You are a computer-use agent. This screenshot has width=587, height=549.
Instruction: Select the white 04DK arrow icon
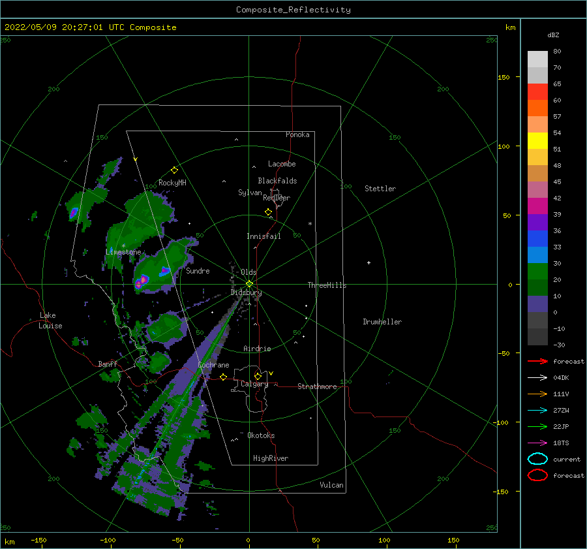coord(537,378)
